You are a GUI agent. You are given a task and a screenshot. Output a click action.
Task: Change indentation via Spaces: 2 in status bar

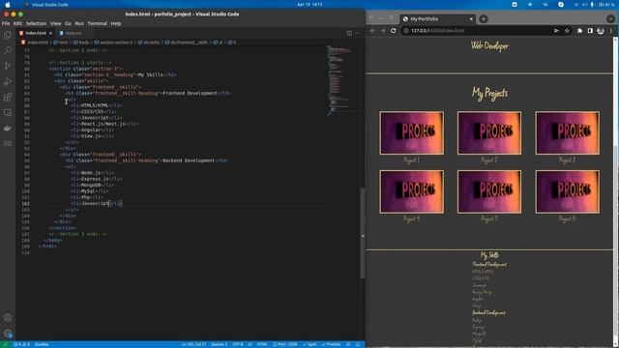pos(220,344)
